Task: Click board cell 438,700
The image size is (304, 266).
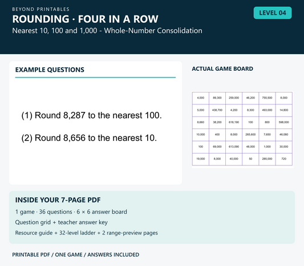Action: [217, 110]
